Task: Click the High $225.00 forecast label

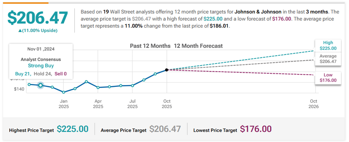Action: point(328,45)
